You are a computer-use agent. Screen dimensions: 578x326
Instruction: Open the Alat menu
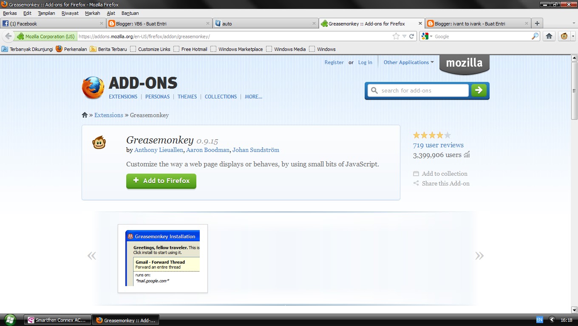(111, 13)
